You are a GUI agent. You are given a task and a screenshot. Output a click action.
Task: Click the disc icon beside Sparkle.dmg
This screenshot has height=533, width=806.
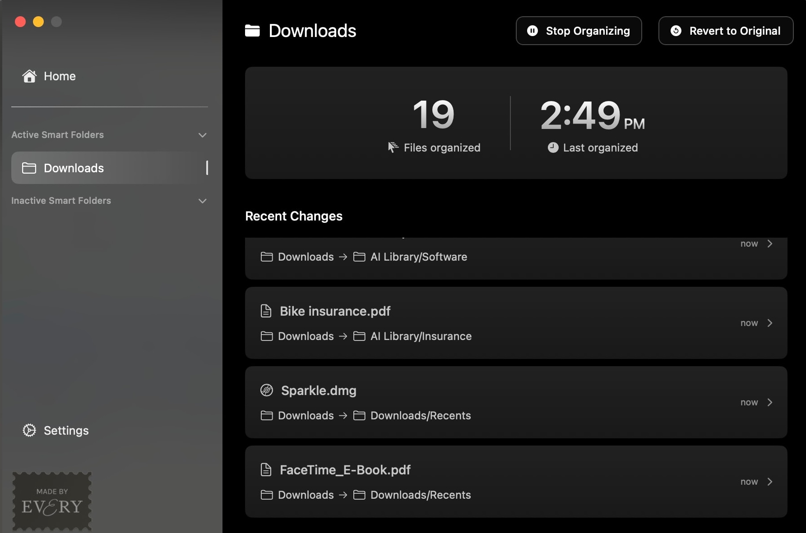coord(267,391)
